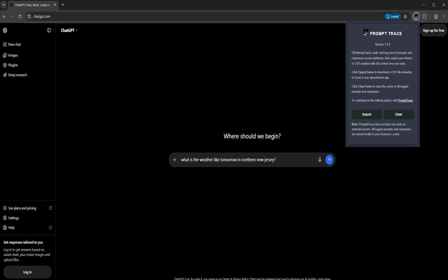The image size is (448, 280).
Task: Click the Install app button in address bar
Action: click(x=392, y=16)
